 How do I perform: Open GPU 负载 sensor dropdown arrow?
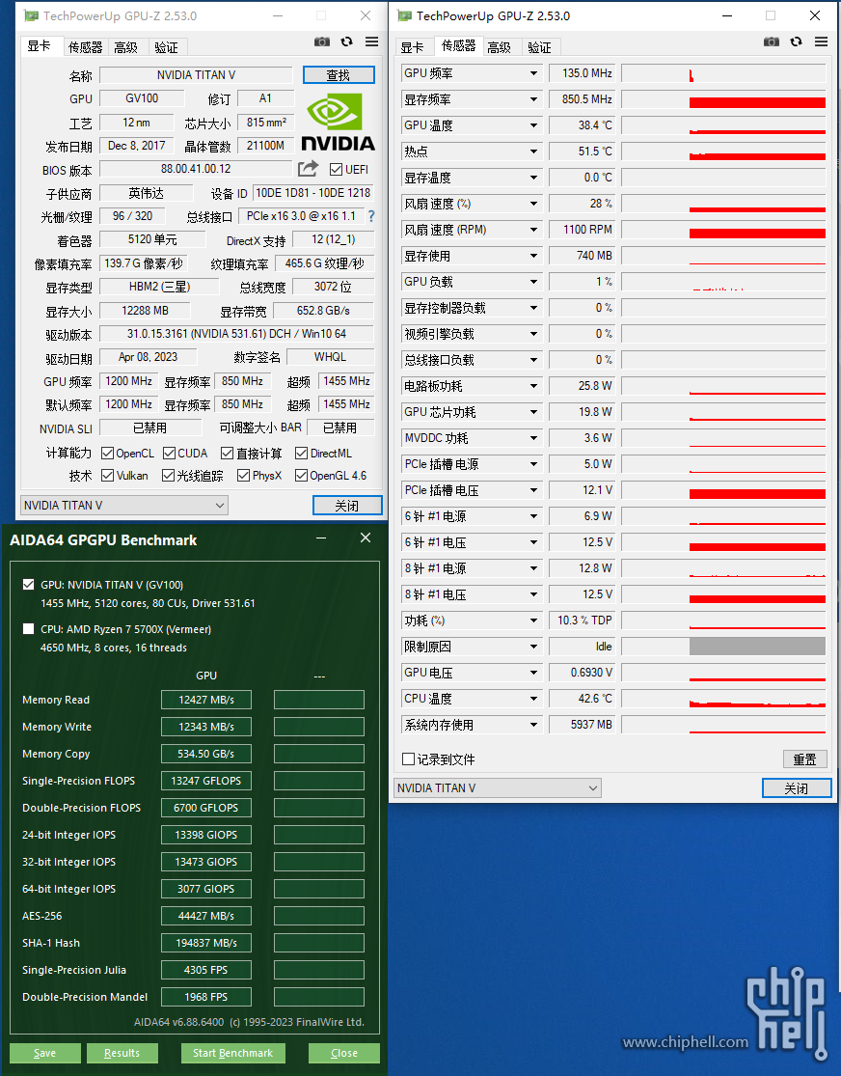(x=533, y=282)
